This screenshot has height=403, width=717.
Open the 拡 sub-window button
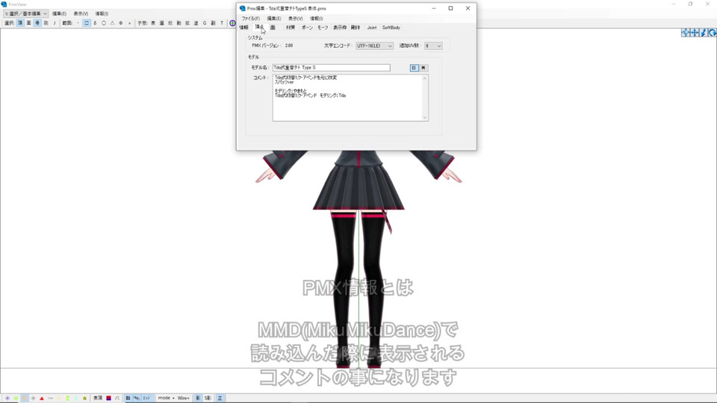(187, 23)
